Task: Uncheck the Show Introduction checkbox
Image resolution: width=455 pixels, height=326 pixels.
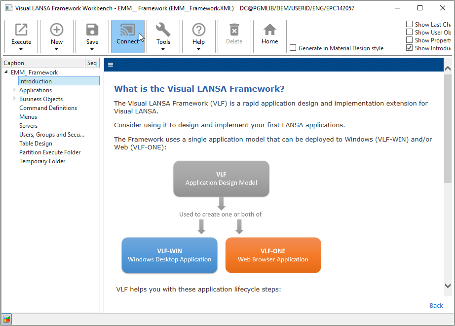Action: click(x=409, y=48)
